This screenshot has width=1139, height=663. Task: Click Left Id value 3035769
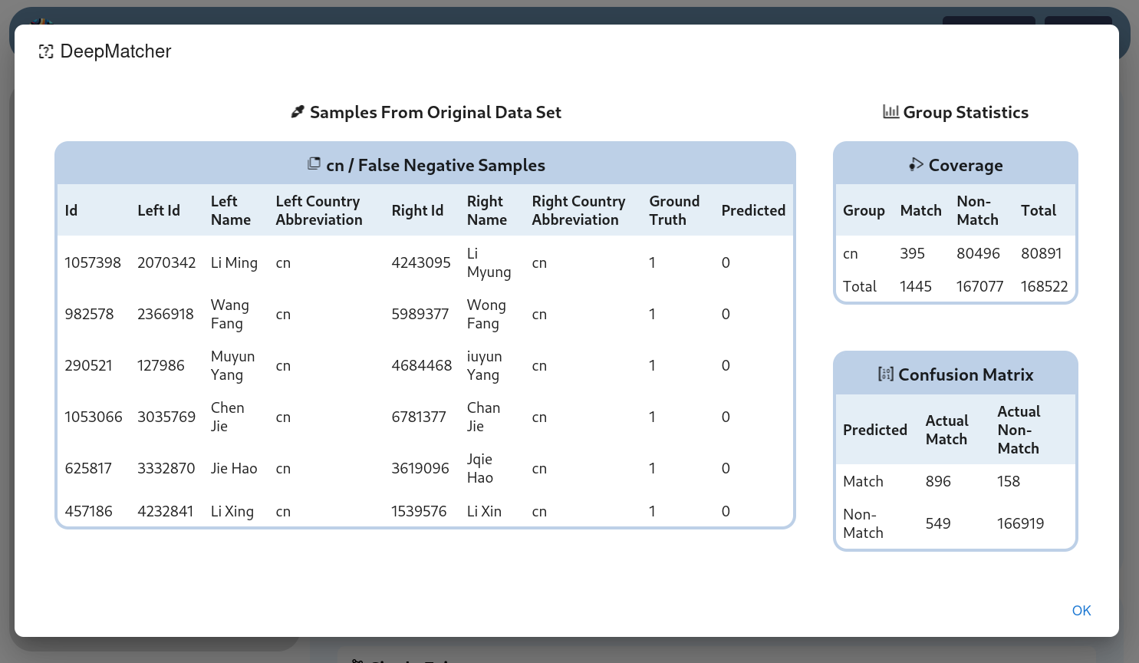[x=166, y=417]
